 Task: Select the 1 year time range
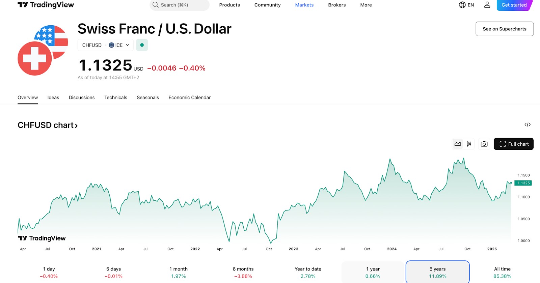(373, 272)
